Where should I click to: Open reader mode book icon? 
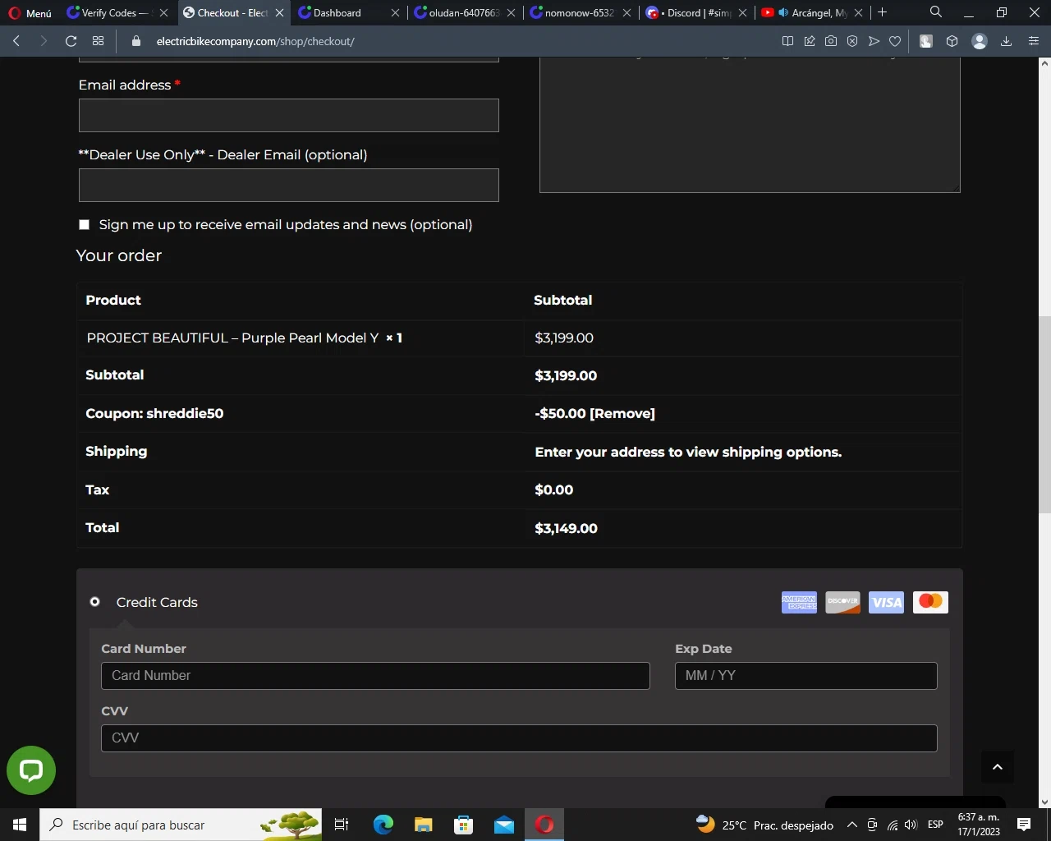pos(787,41)
